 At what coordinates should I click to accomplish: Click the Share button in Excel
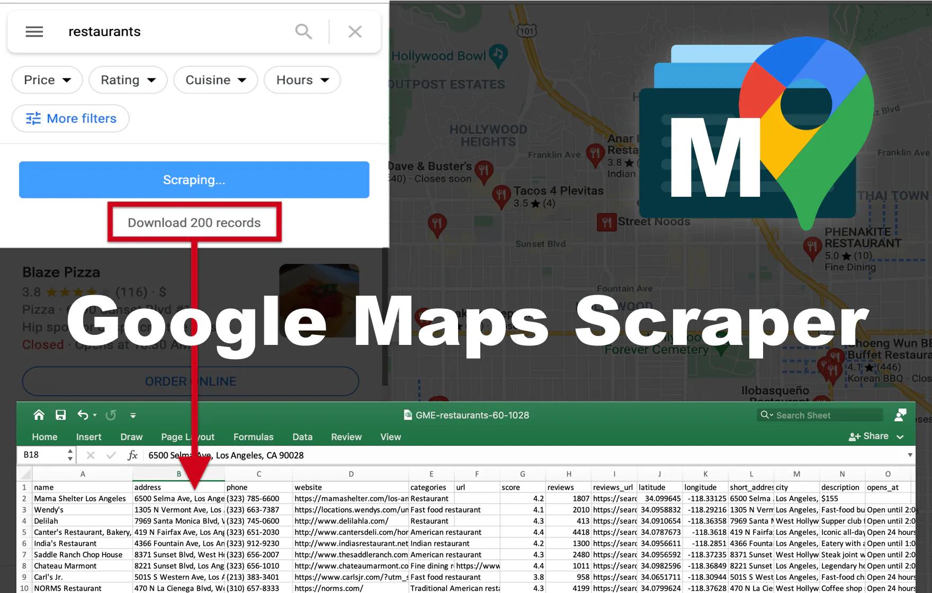(869, 436)
